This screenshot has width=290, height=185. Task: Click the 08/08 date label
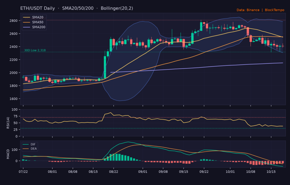coord(73,172)
